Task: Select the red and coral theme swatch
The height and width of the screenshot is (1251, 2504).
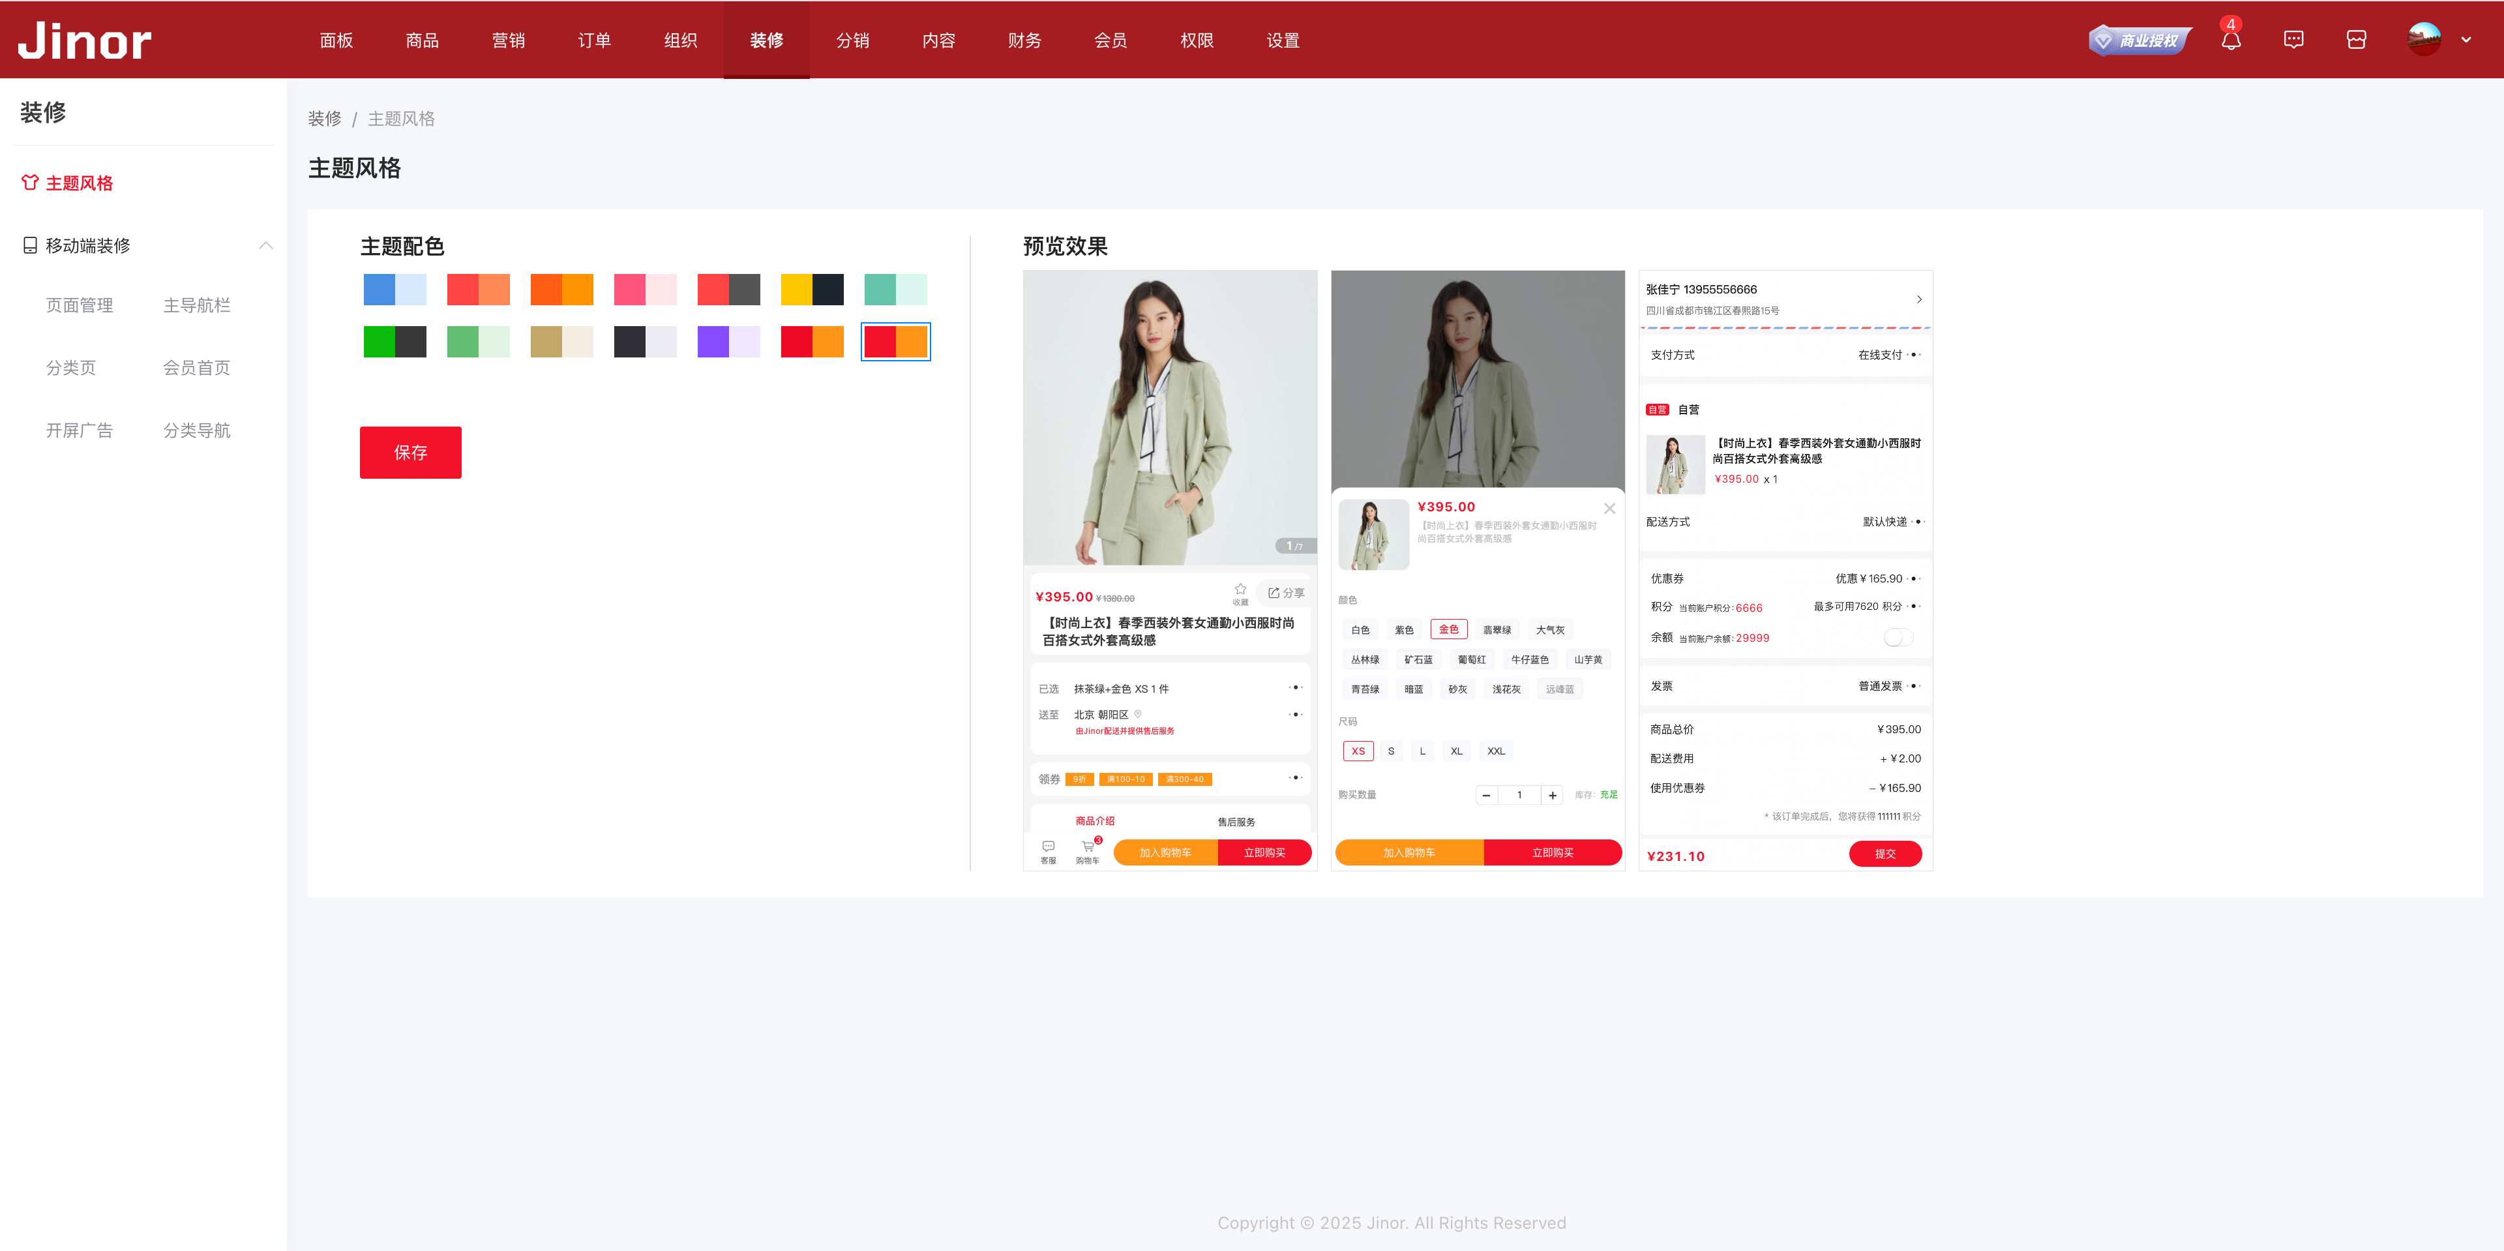Action: click(478, 289)
